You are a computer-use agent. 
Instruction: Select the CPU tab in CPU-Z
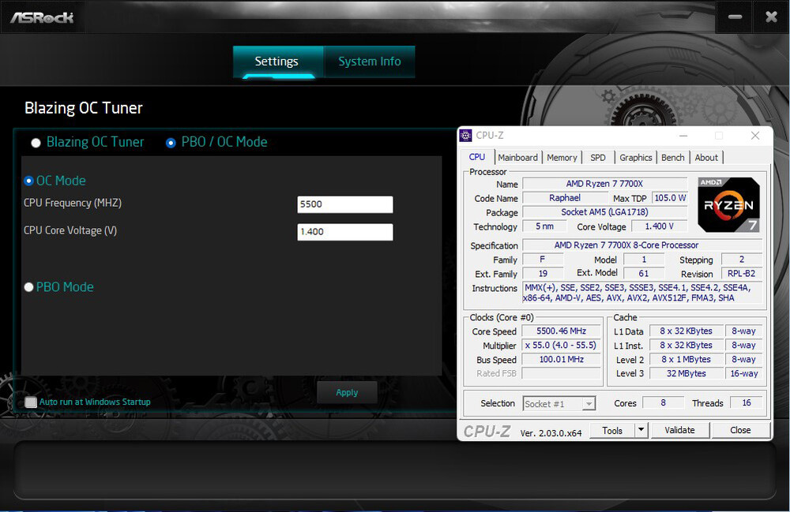[x=477, y=157]
